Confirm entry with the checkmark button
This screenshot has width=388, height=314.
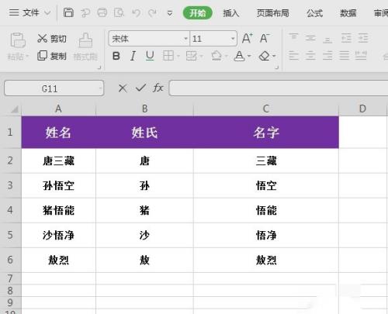point(140,88)
